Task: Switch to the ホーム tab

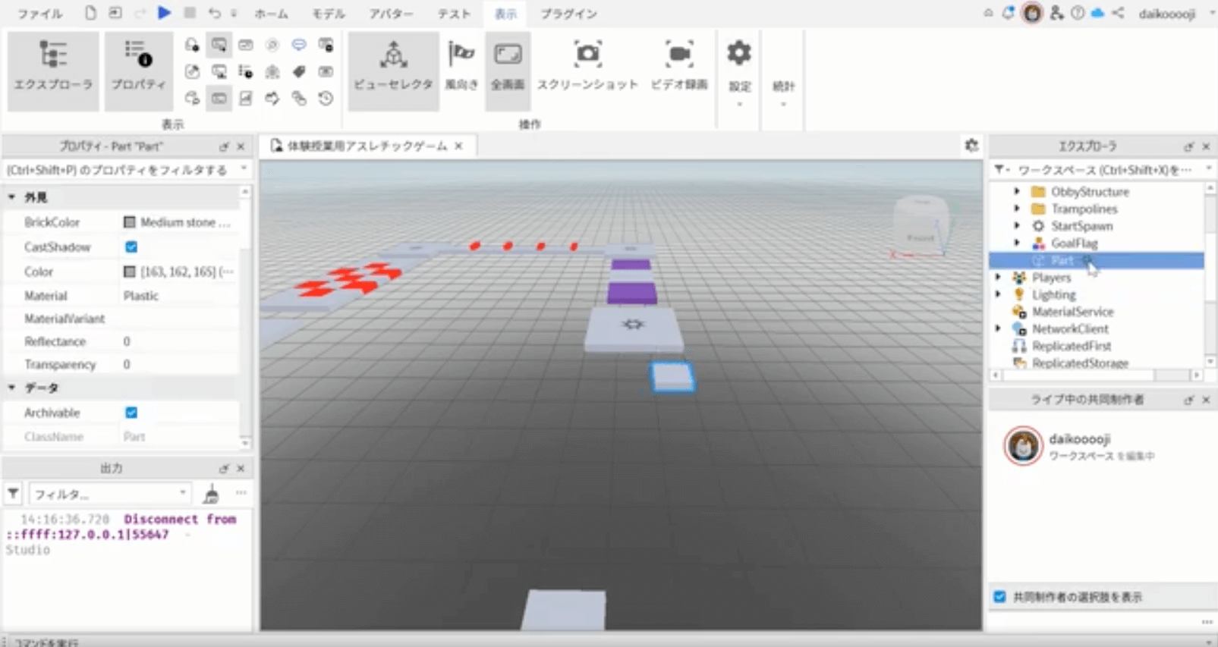Action: coord(271,14)
